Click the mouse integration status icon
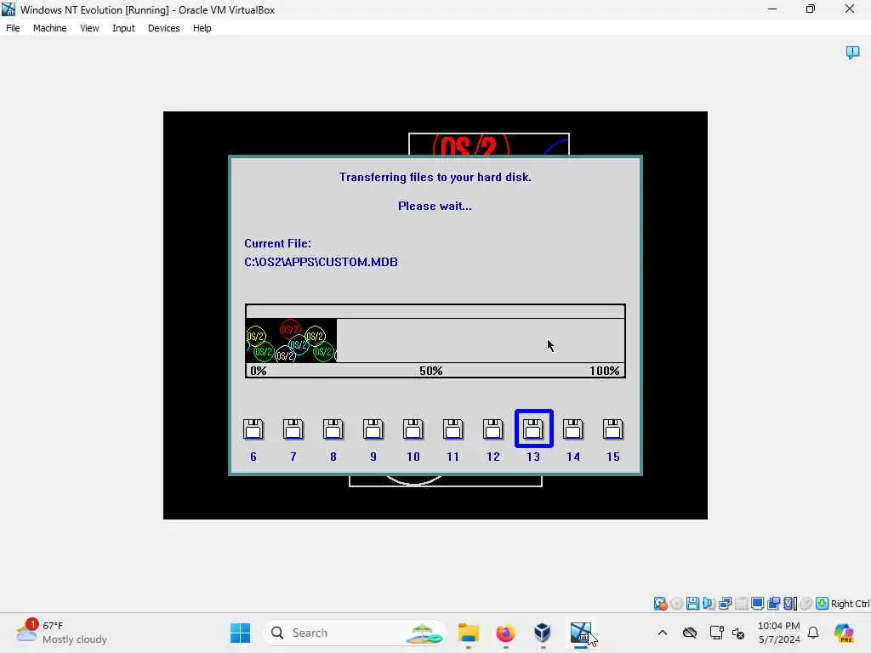The width and height of the screenshot is (871, 653). pyautogui.click(x=806, y=604)
